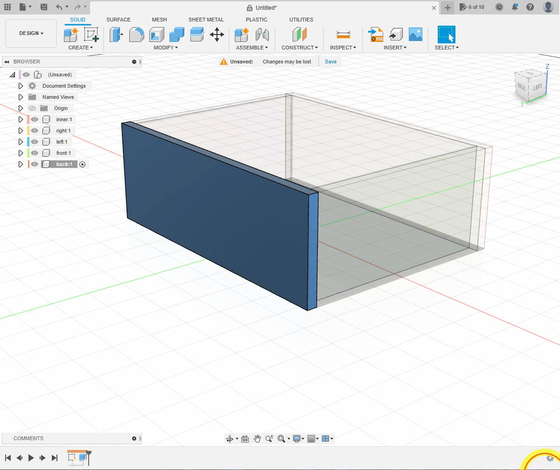Expand the Document Settings node

(x=21, y=86)
